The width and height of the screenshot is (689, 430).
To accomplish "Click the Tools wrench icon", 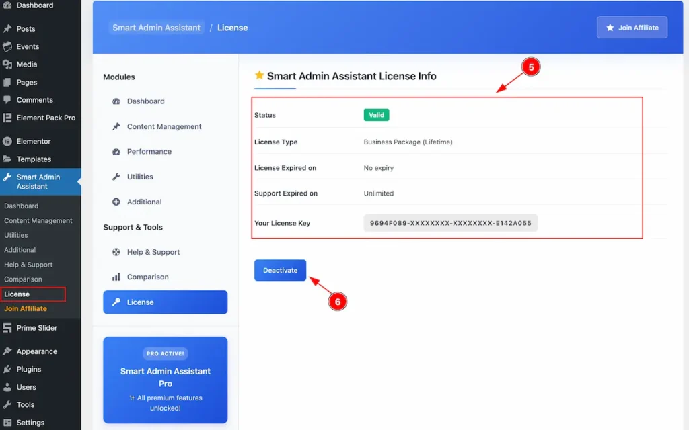I will (7, 404).
